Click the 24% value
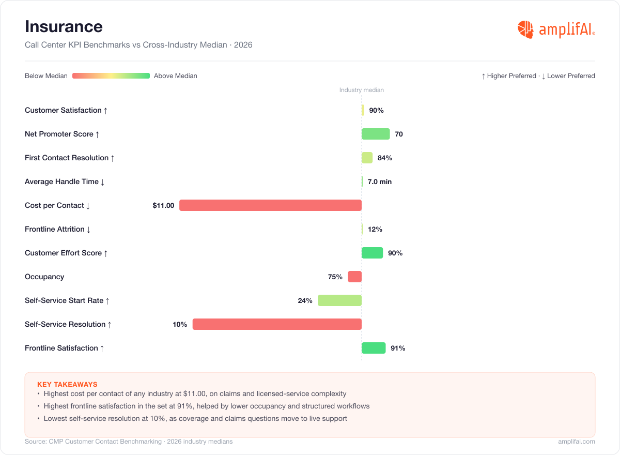Screen dimensions: 620x455 [x=305, y=300]
